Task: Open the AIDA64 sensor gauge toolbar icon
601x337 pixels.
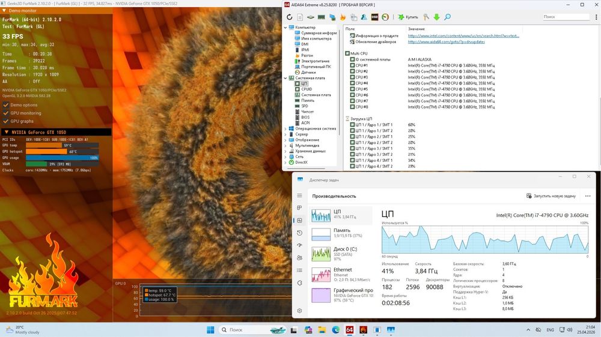Action: click(385, 17)
